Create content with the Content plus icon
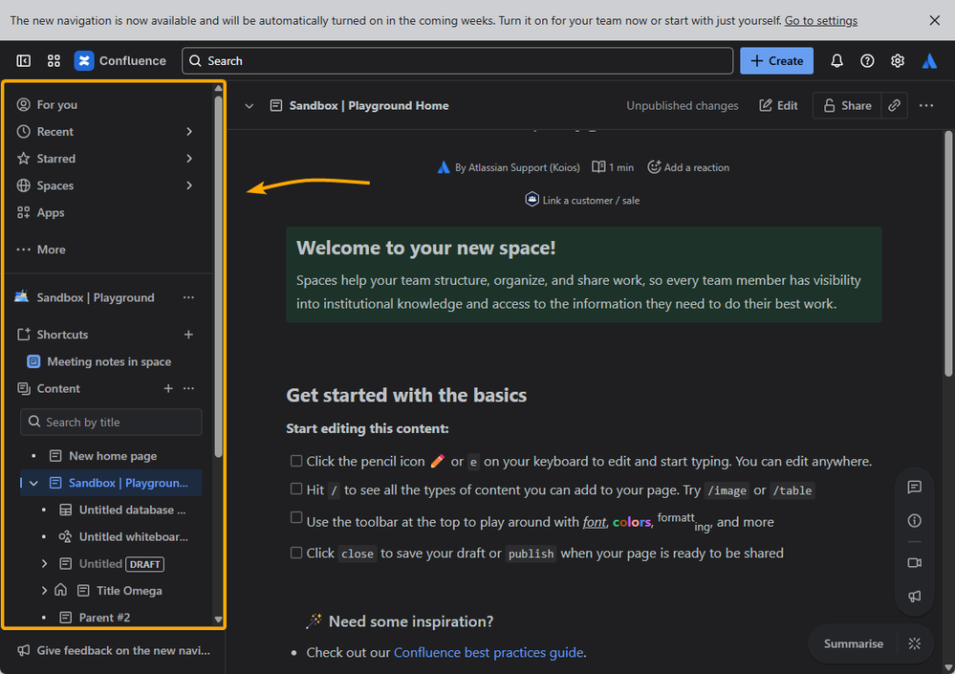 point(168,388)
